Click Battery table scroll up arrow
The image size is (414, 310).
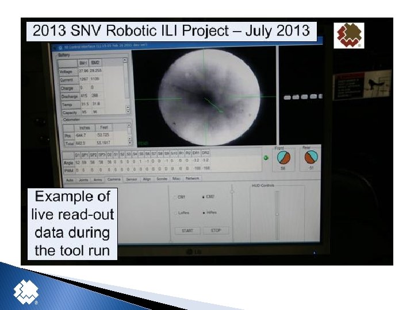pos(125,60)
